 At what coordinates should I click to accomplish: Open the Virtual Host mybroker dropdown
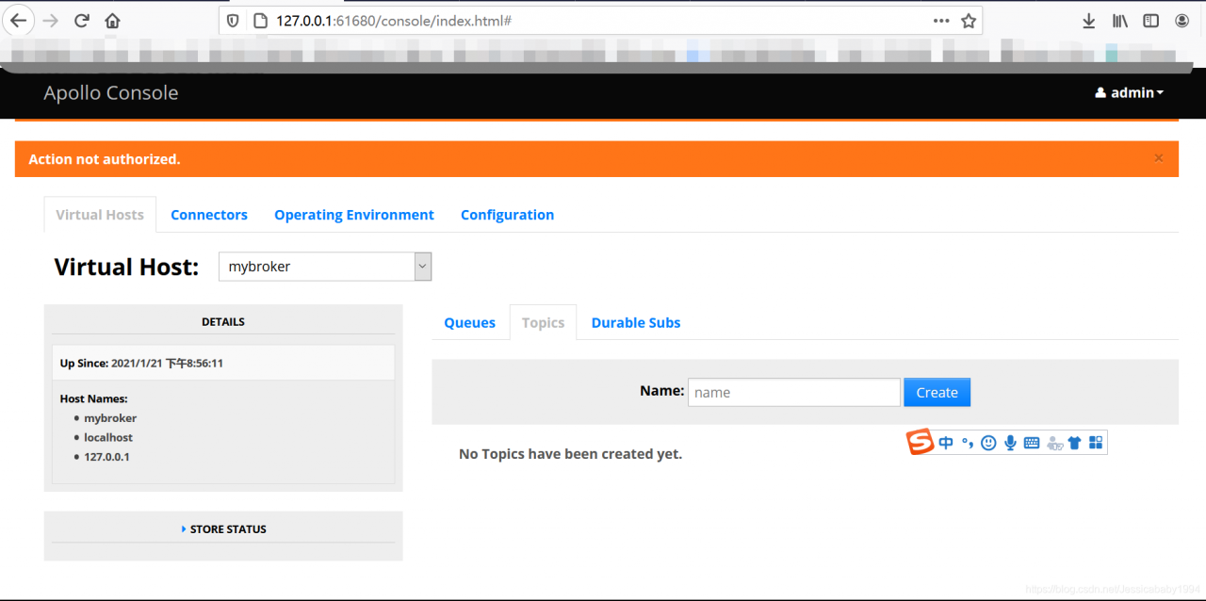point(325,267)
